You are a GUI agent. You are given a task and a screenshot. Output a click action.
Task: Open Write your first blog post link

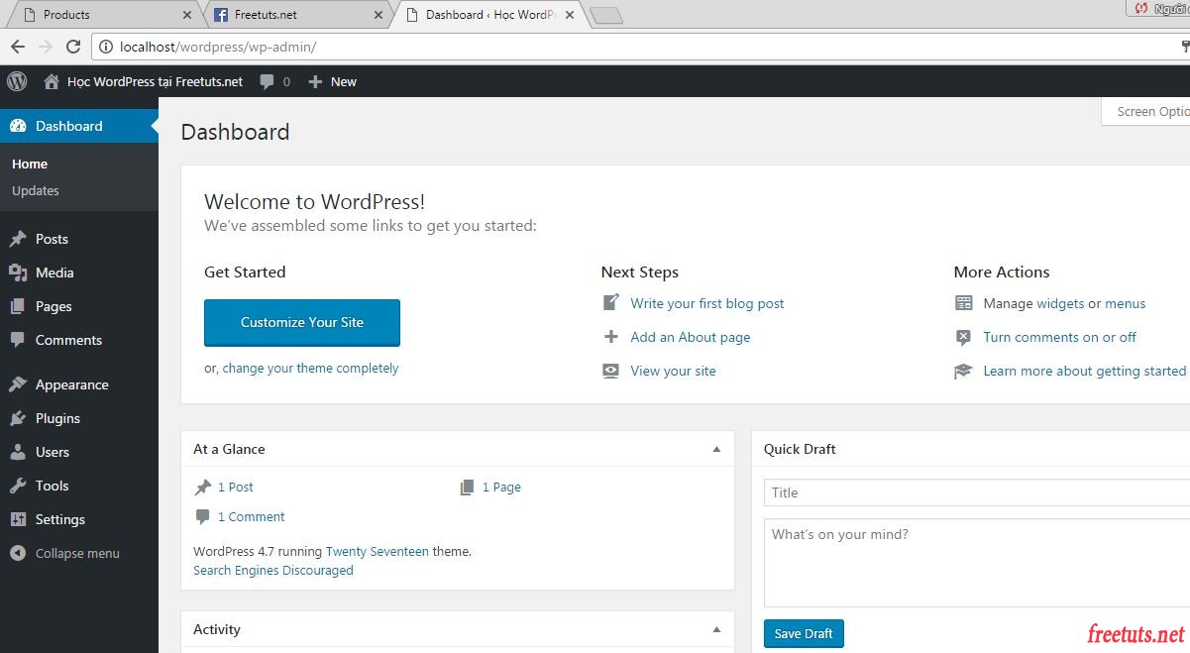707,303
